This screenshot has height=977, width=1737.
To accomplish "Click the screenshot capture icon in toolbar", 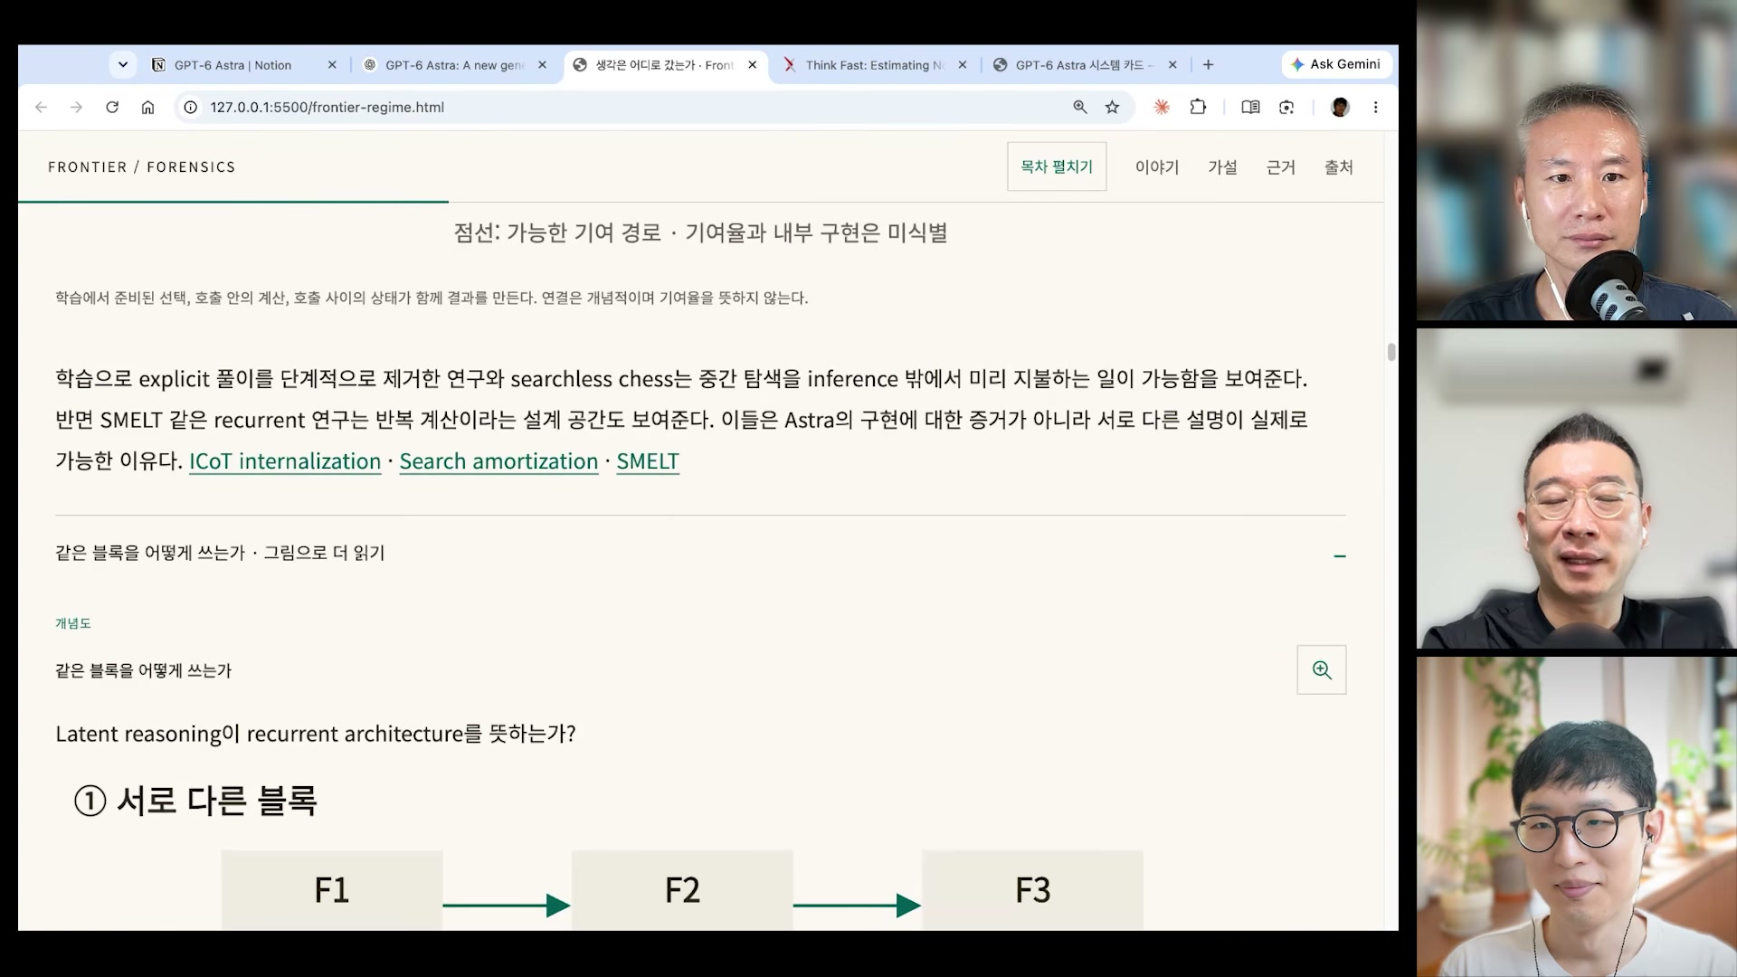I will tap(1286, 107).
